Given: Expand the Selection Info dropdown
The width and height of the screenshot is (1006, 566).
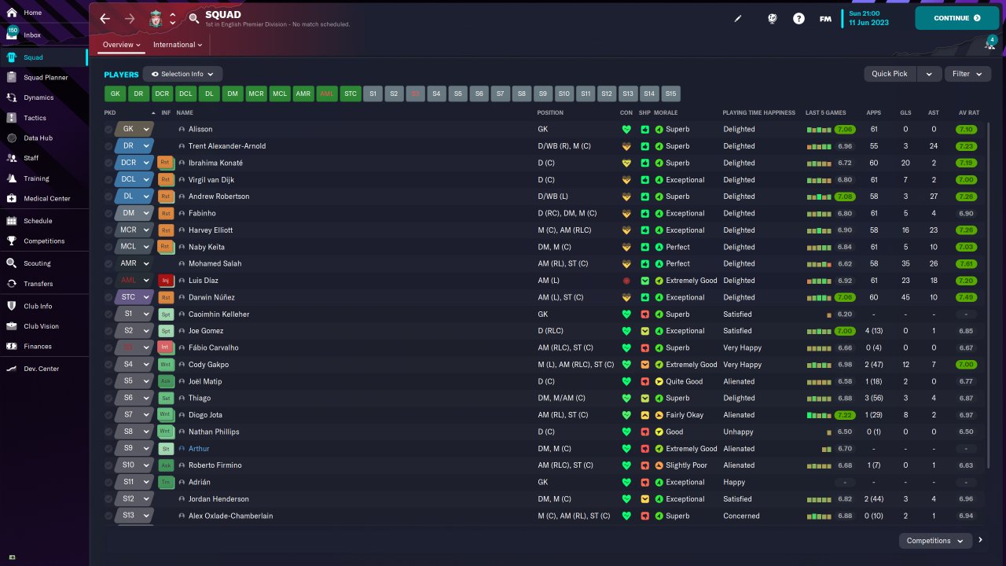Looking at the screenshot, I should (x=182, y=74).
